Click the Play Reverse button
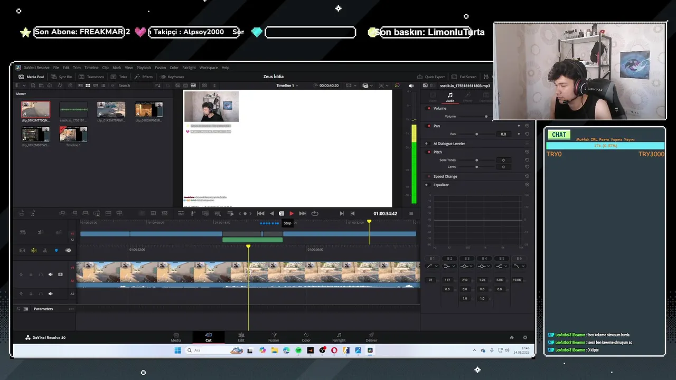 point(272,213)
